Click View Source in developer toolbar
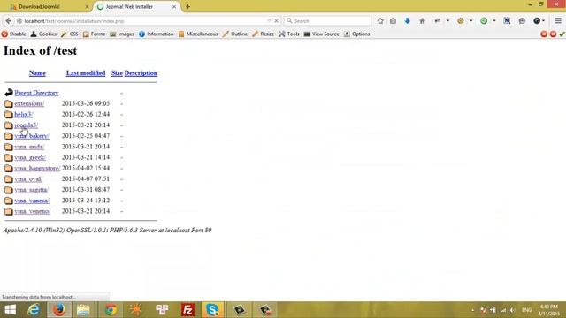Image resolution: width=566 pixels, height=318 pixels. 322,34
